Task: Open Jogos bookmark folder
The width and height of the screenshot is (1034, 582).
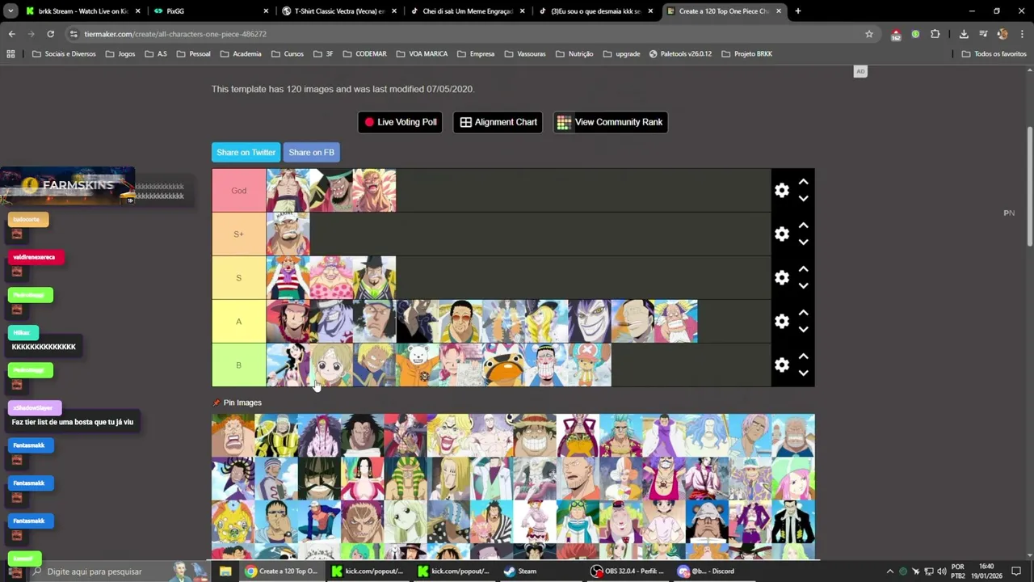Action: click(x=120, y=54)
